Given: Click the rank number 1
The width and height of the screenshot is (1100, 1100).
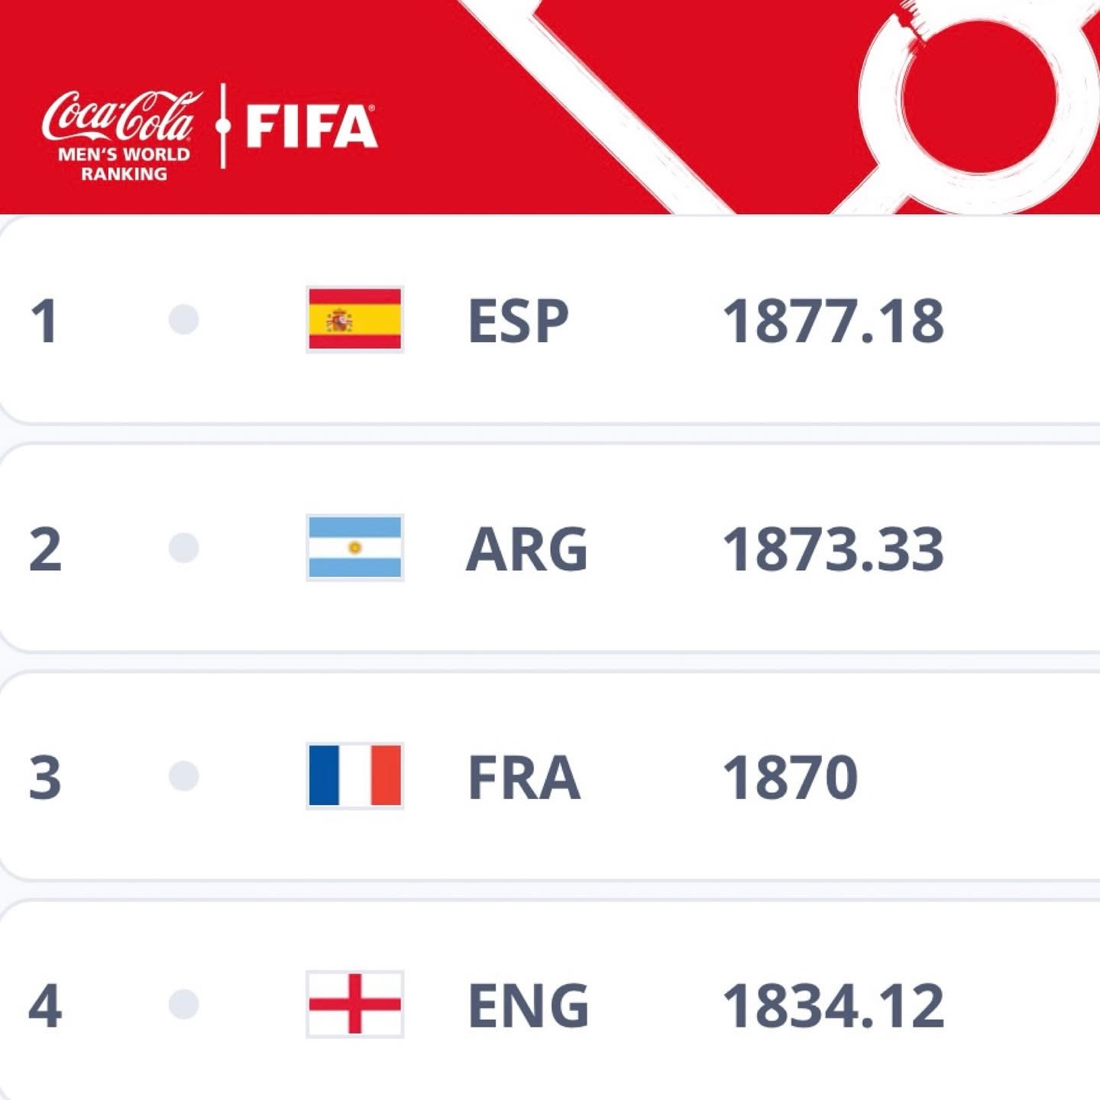Looking at the screenshot, I should [44, 321].
